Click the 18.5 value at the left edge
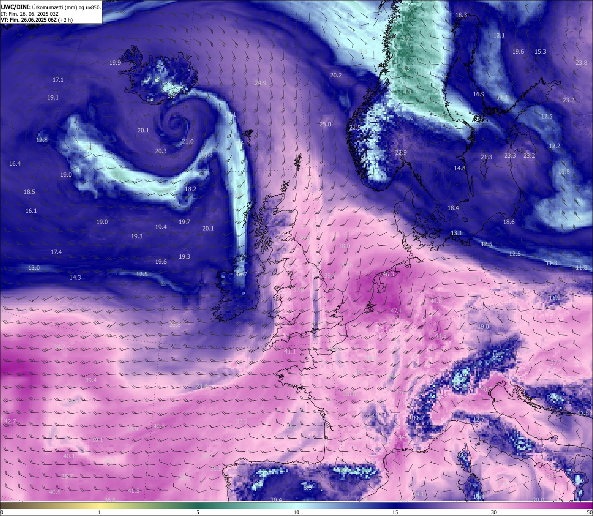The height and width of the screenshot is (516, 593). pos(29,192)
